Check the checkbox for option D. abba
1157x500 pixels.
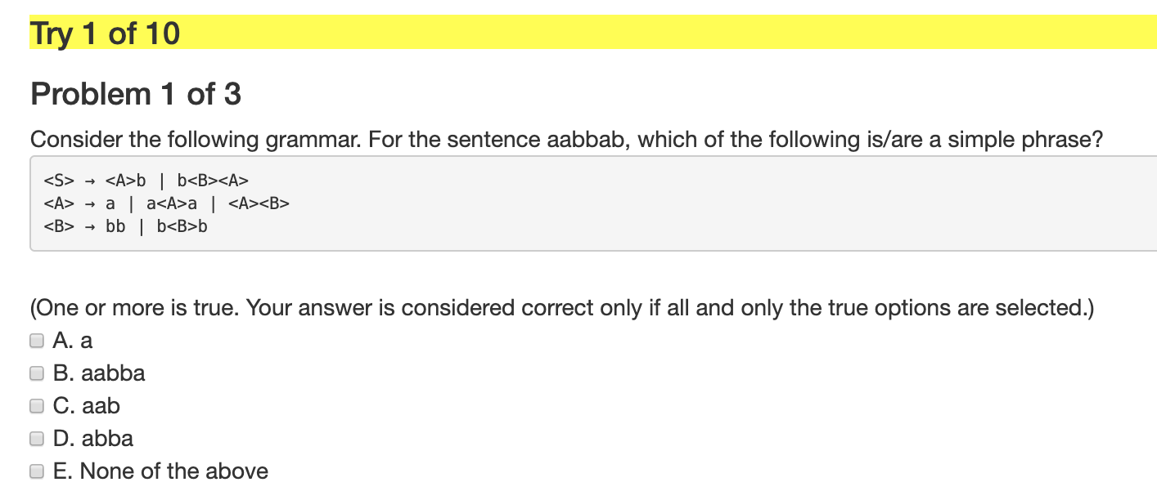[x=36, y=438]
